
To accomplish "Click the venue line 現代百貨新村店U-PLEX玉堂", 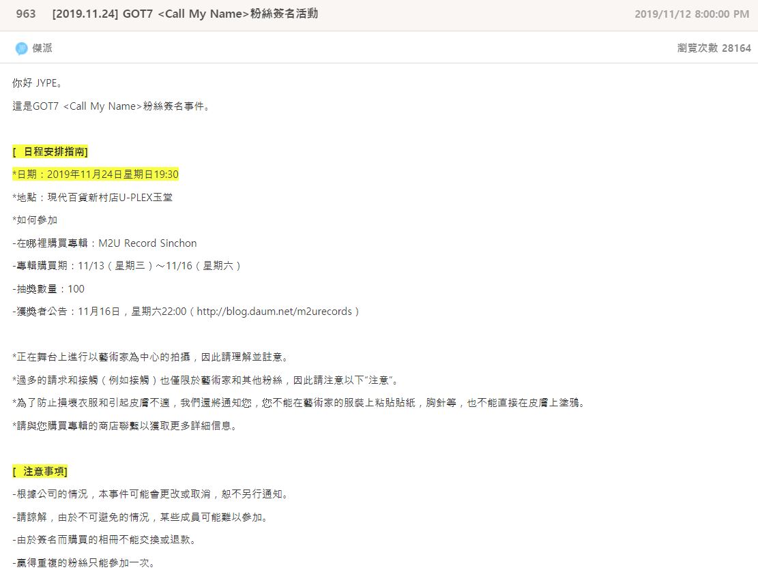I will coord(92,198).
